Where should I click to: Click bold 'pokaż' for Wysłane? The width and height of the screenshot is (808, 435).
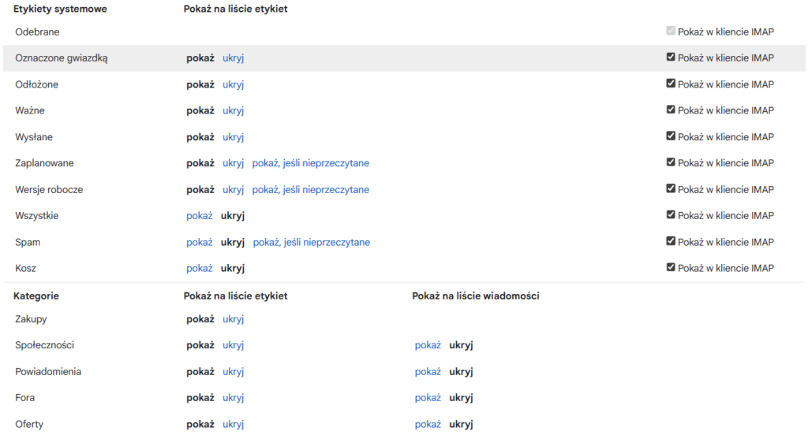[200, 137]
